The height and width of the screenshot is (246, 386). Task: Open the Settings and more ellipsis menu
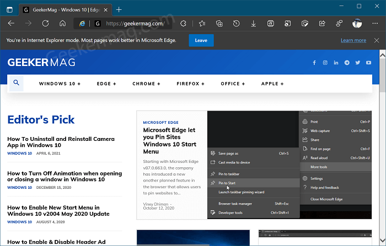click(375, 23)
